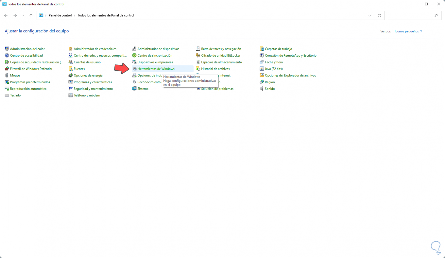Click the Historial de archivos icon
This screenshot has width=445, height=258.
coord(198,69)
